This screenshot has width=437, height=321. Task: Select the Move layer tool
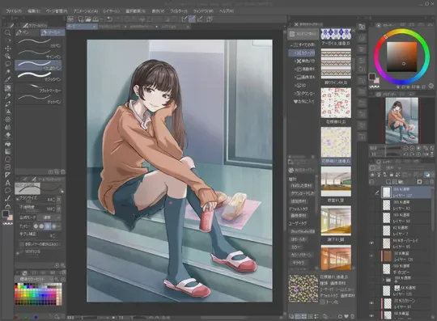click(7, 49)
